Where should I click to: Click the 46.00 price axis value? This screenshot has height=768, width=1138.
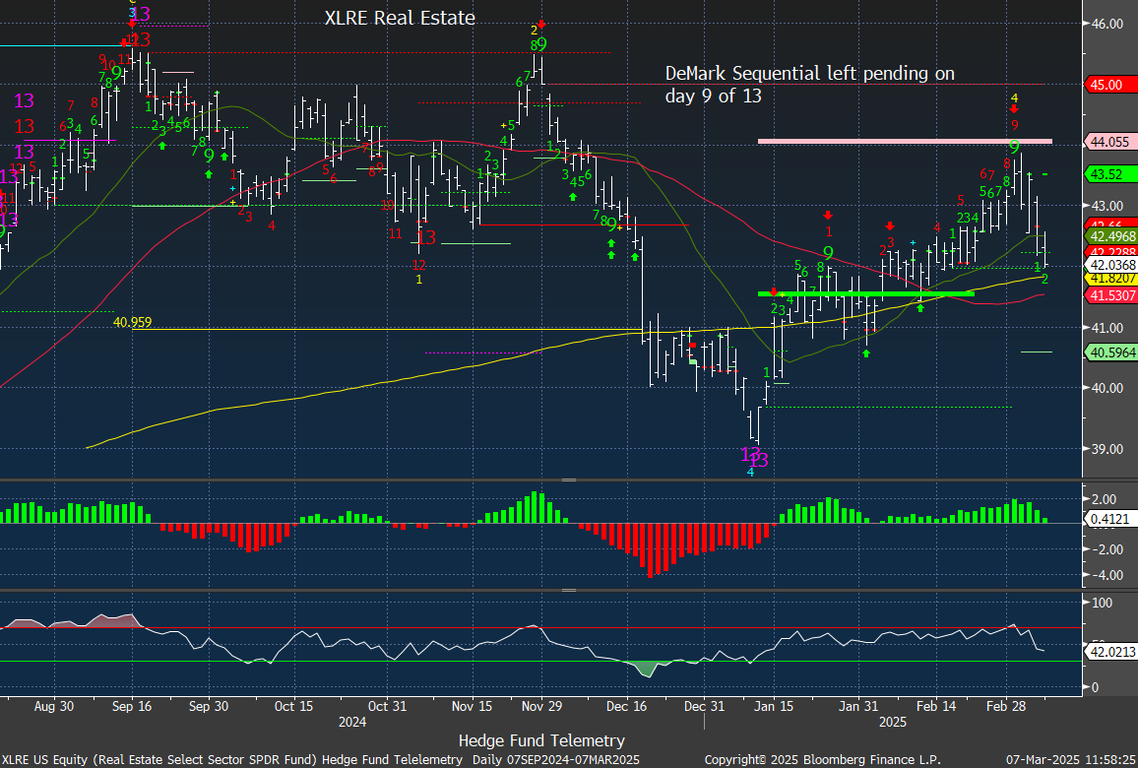coord(1107,24)
